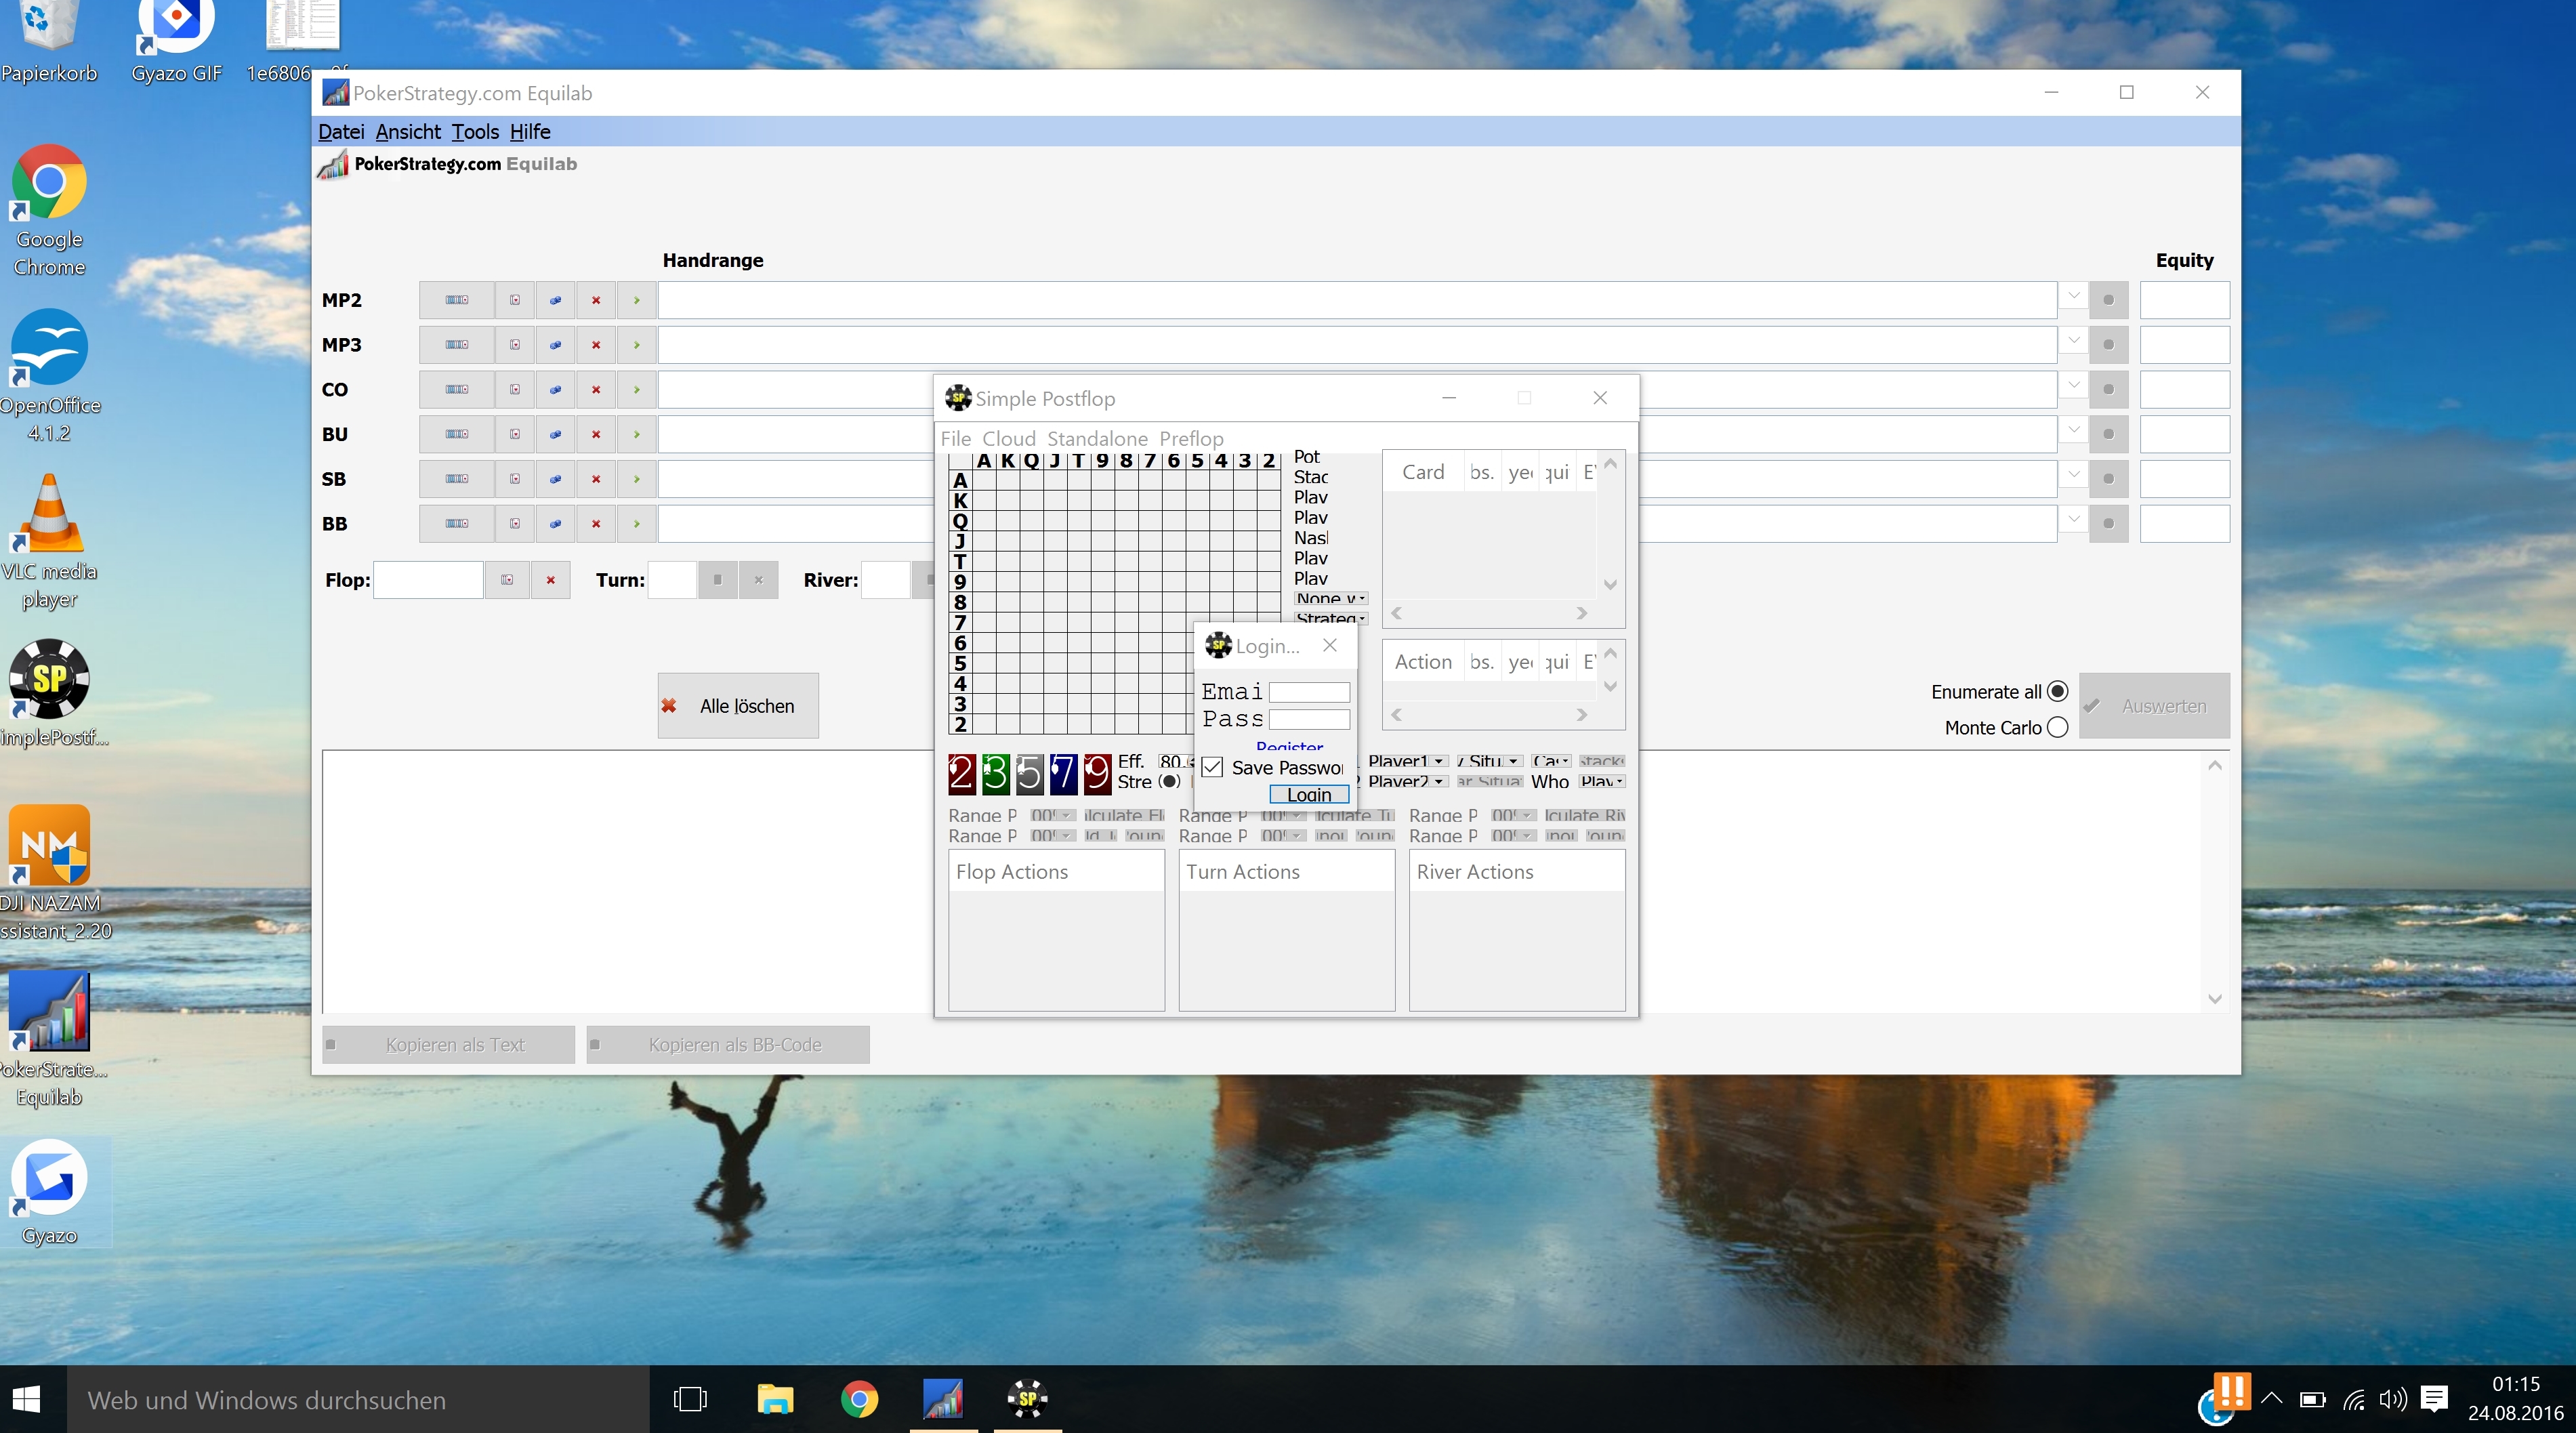
Task: Select the green 3 card in Simple Postflop
Action: [996, 773]
